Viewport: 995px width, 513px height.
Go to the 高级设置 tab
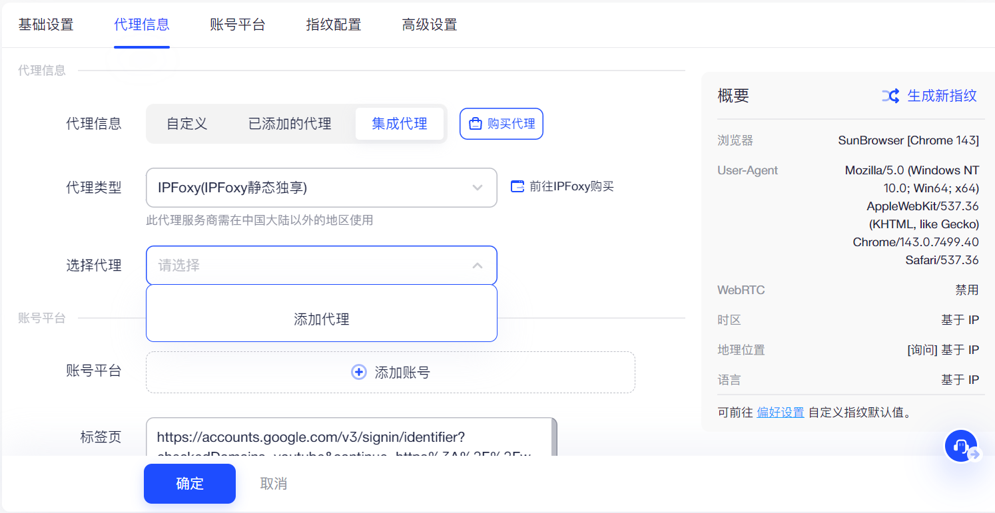tap(430, 25)
